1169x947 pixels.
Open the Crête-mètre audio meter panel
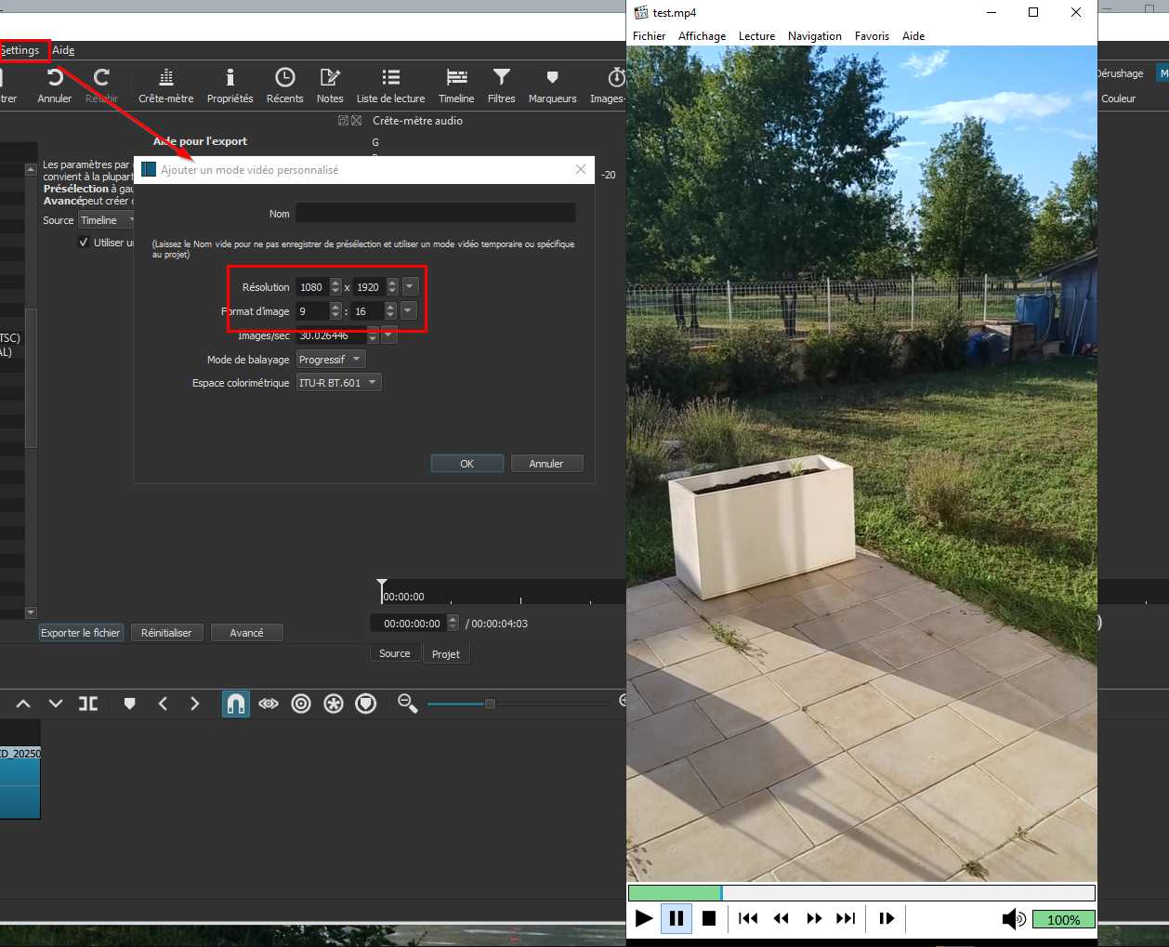point(166,85)
